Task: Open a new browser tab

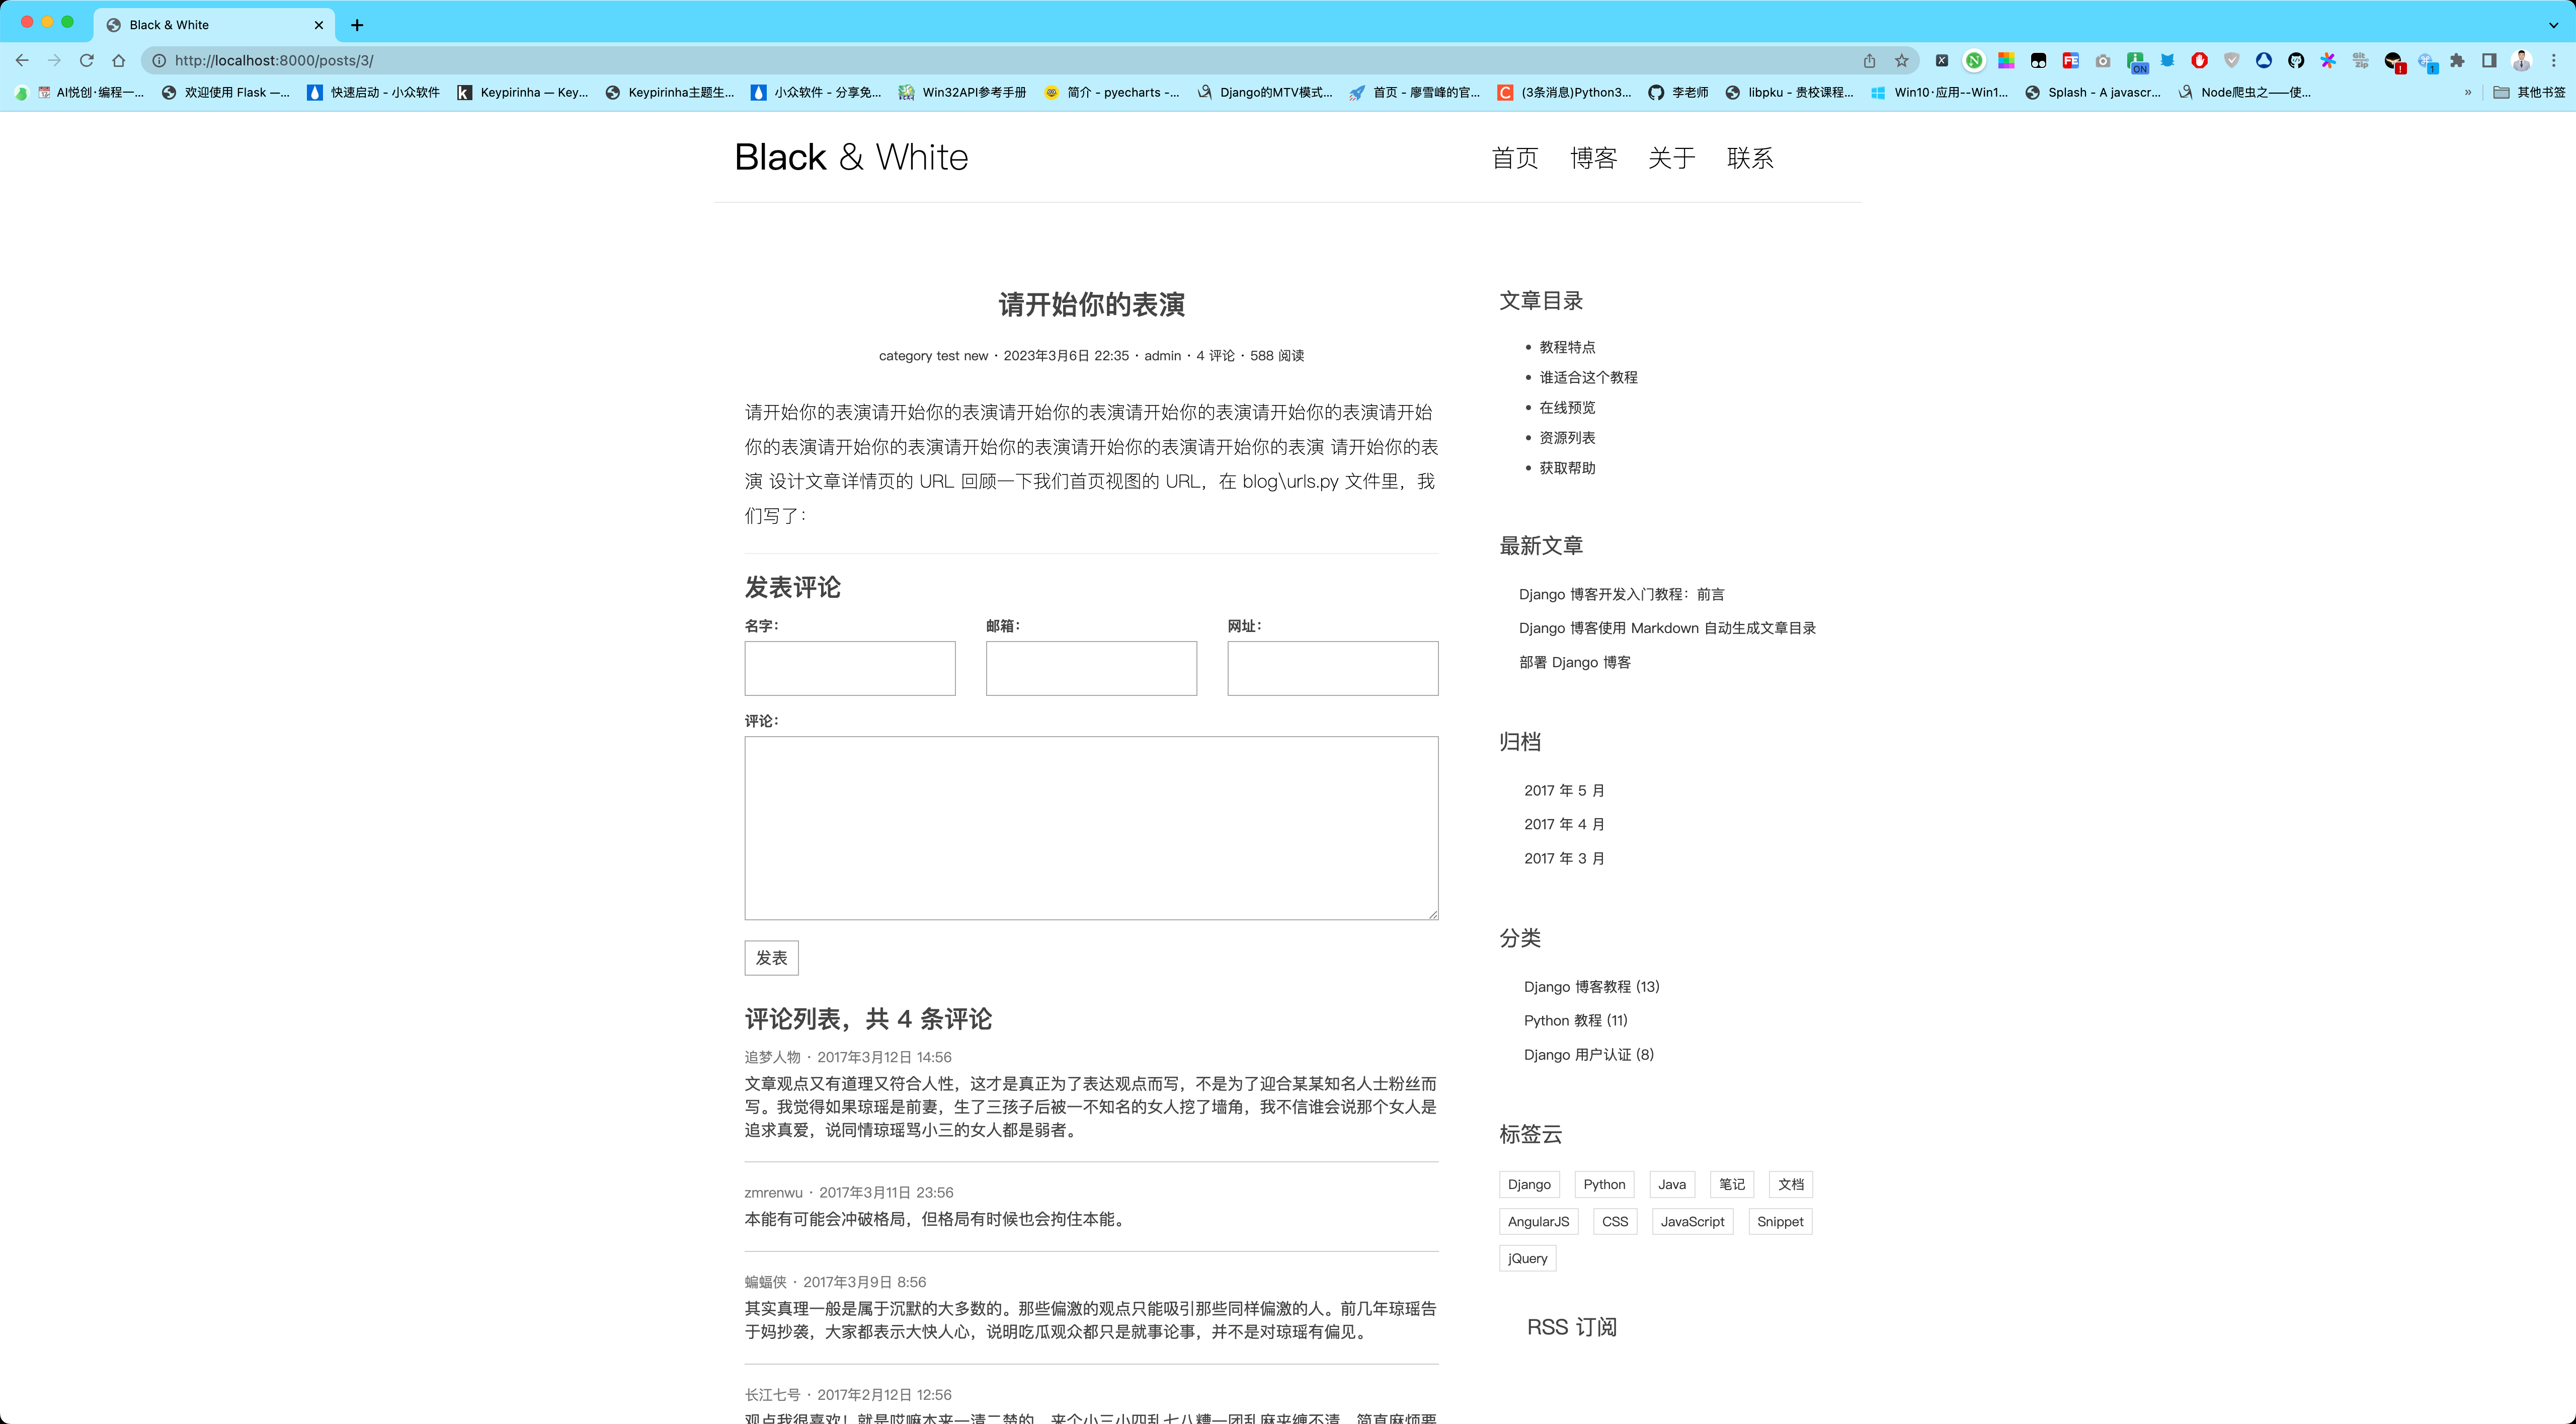Action: click(x=357, y=25)
